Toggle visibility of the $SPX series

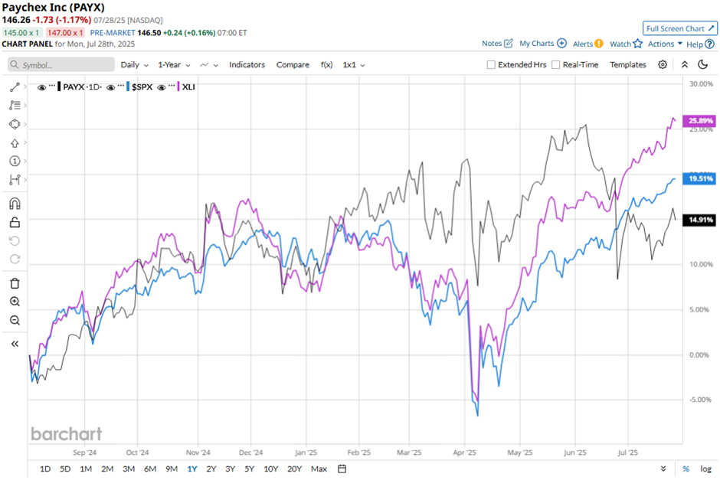click(110, 87)
